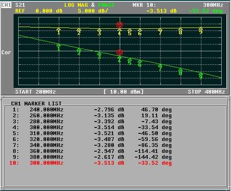
Task: Select green marker 9 on the phase trace
Action: pyautogui.click(x=201, y=76)
